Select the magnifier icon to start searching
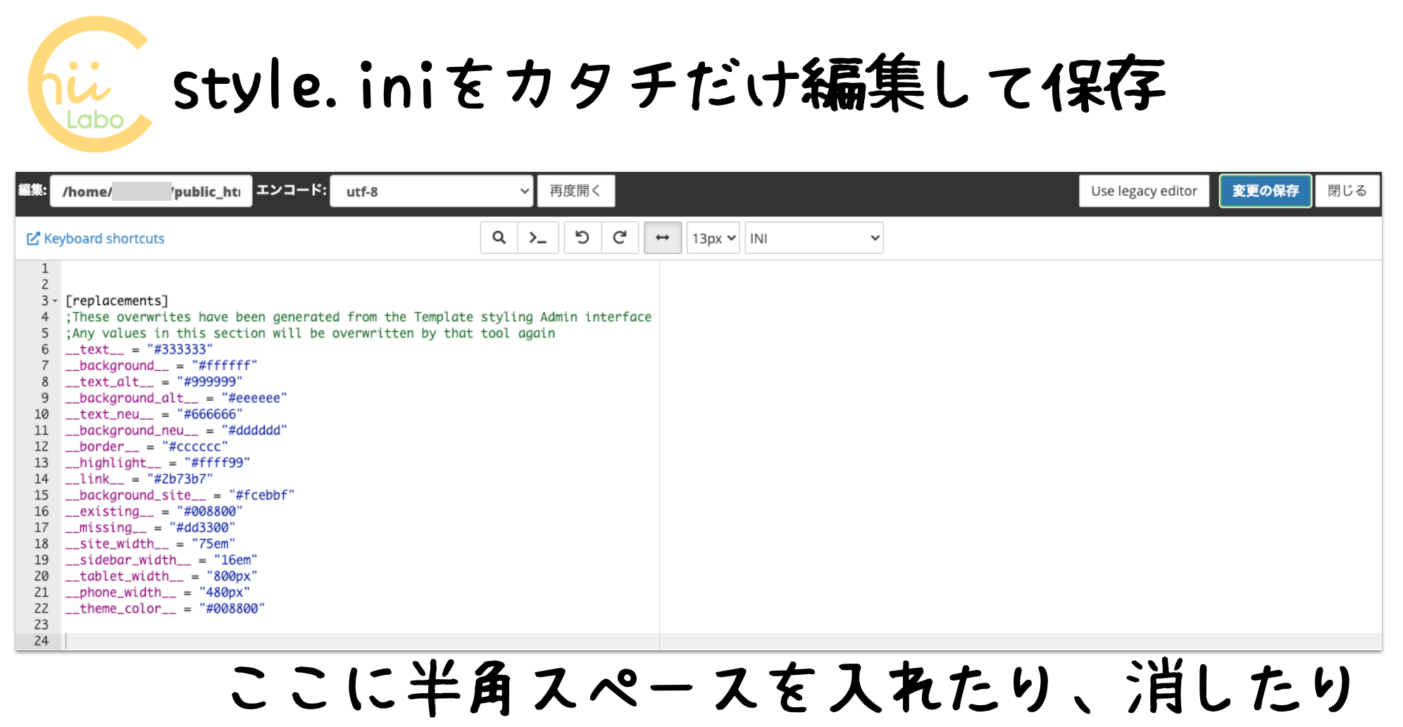This screenshot has height=727, width=1403. point(499,237)
